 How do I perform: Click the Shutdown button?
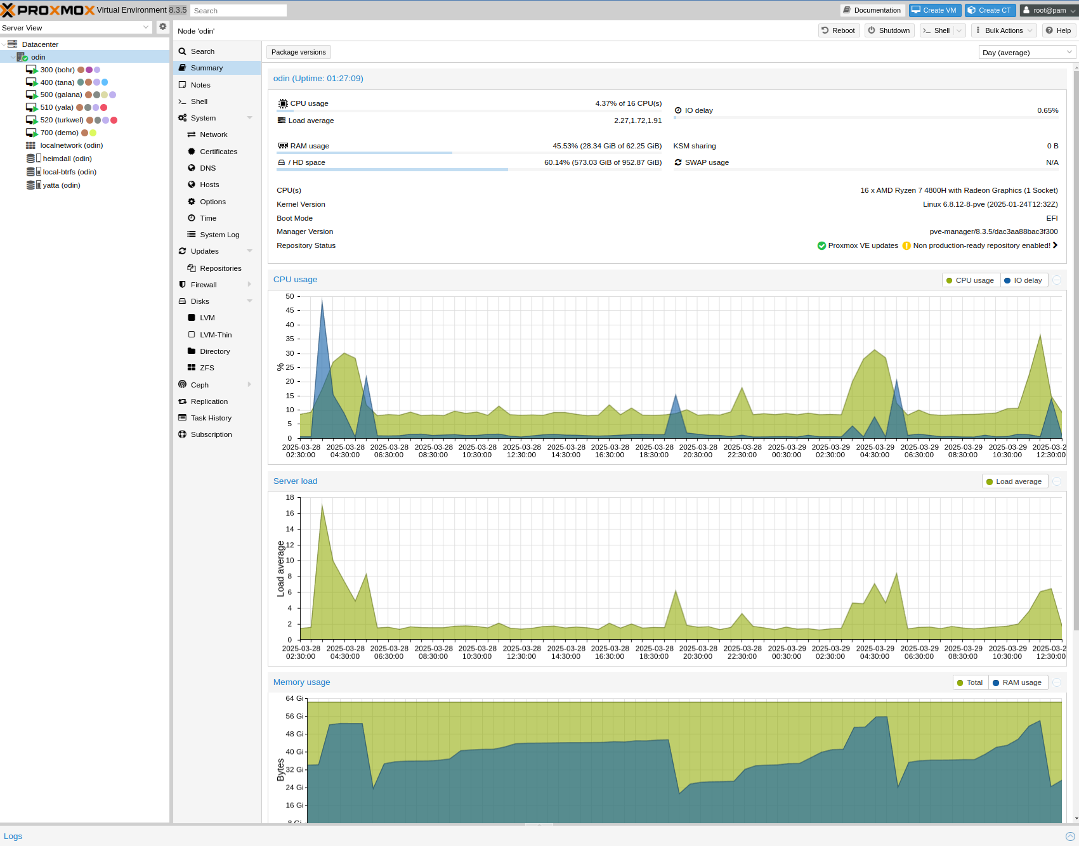(x=889, y=30)
